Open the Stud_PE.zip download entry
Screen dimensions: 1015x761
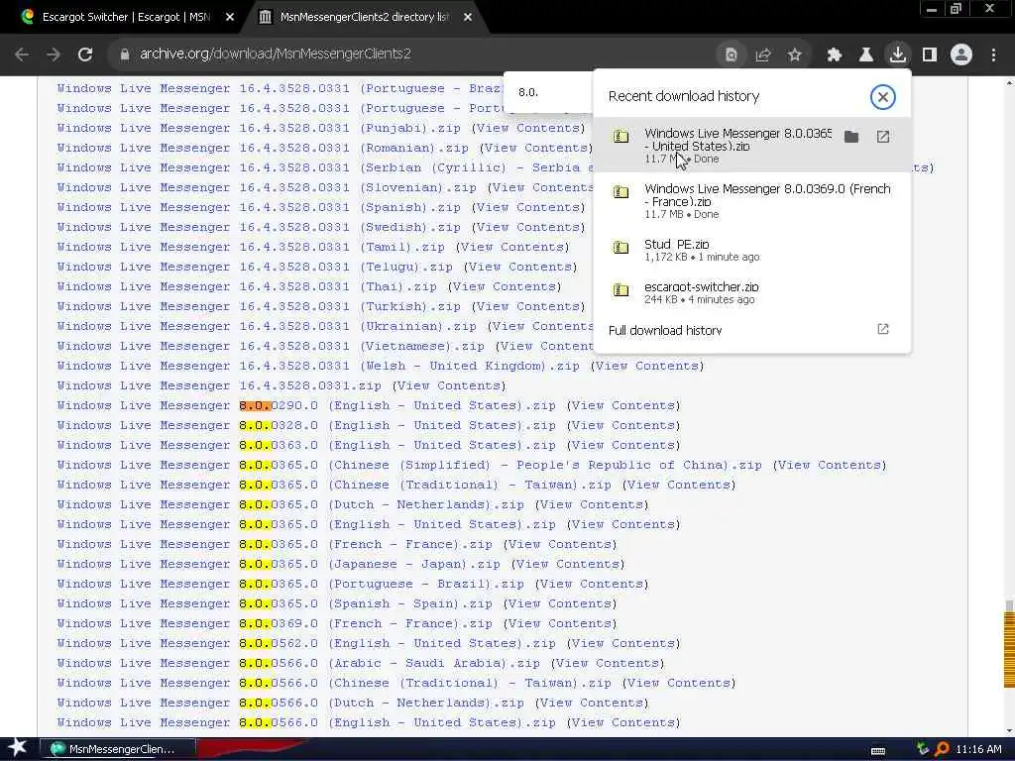pyautogui.click(x=751, y=250)
